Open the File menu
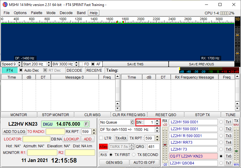Screen dimensions: 241x168 point(7,13)
